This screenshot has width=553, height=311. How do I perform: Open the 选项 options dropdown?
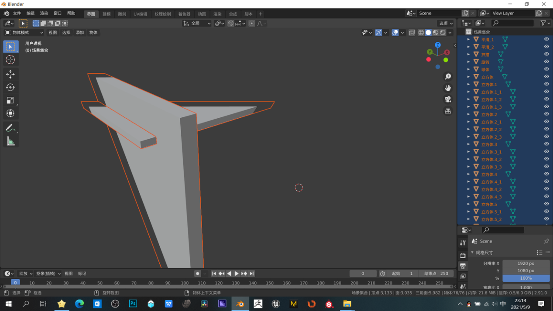pos(446,24)
